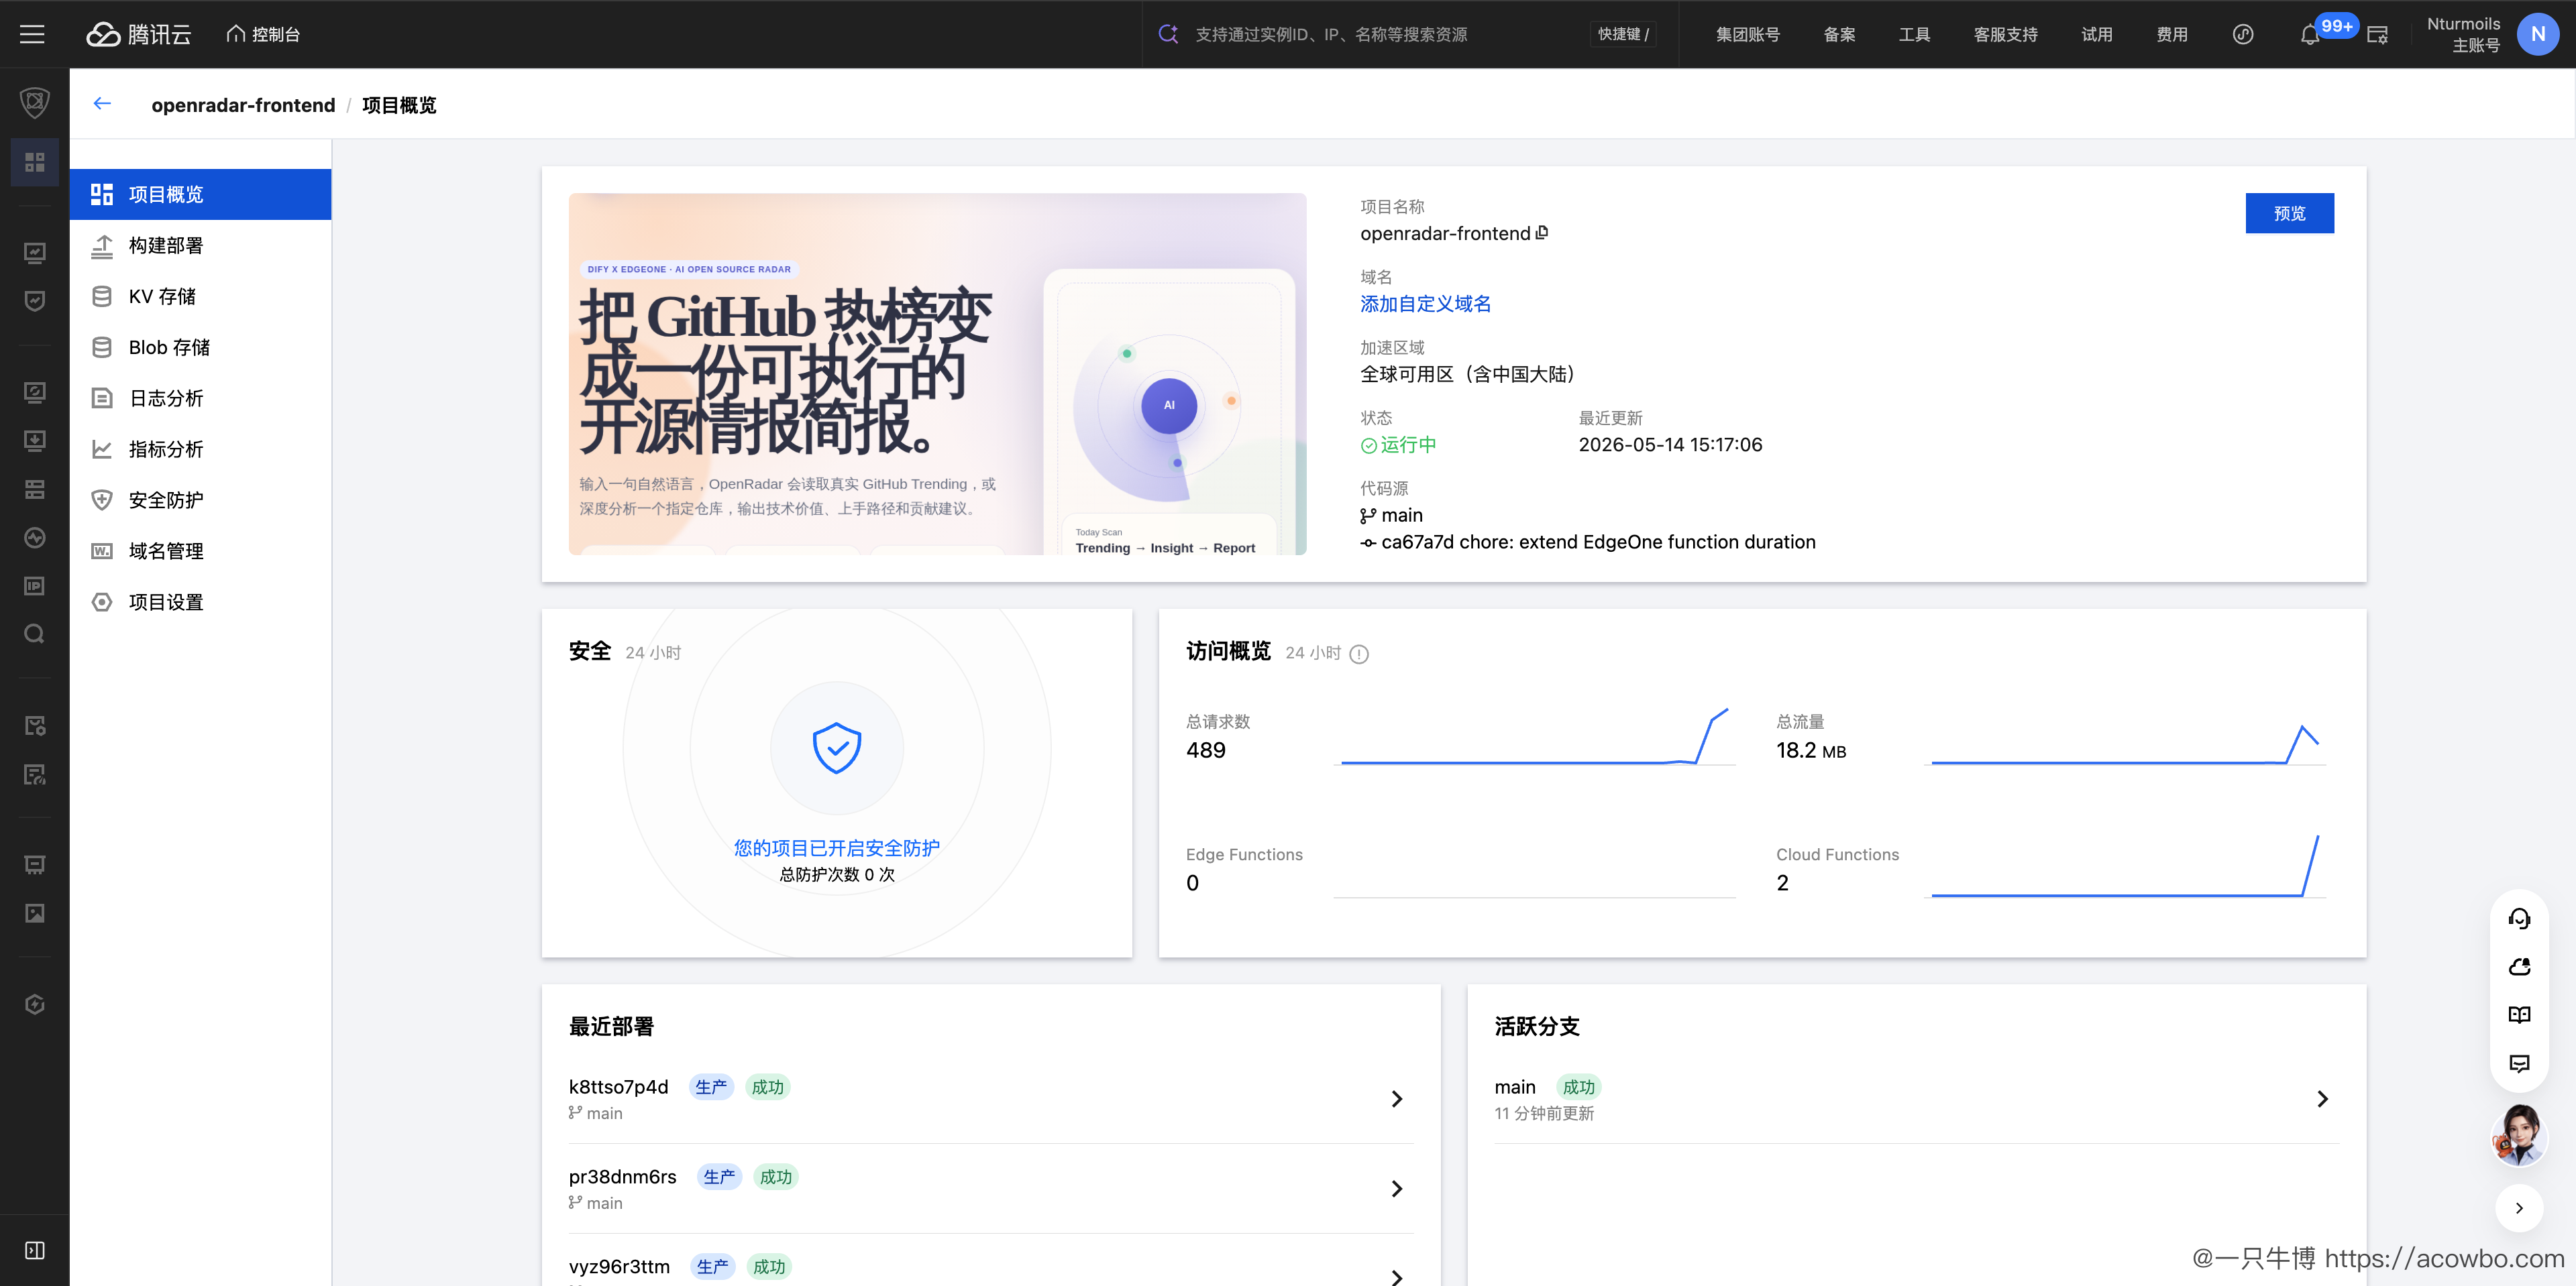The height and width of the screenshot is (1286, 2576).
Task: Open the Nturmoils account avatar
Action: [x=2537, y=34]
